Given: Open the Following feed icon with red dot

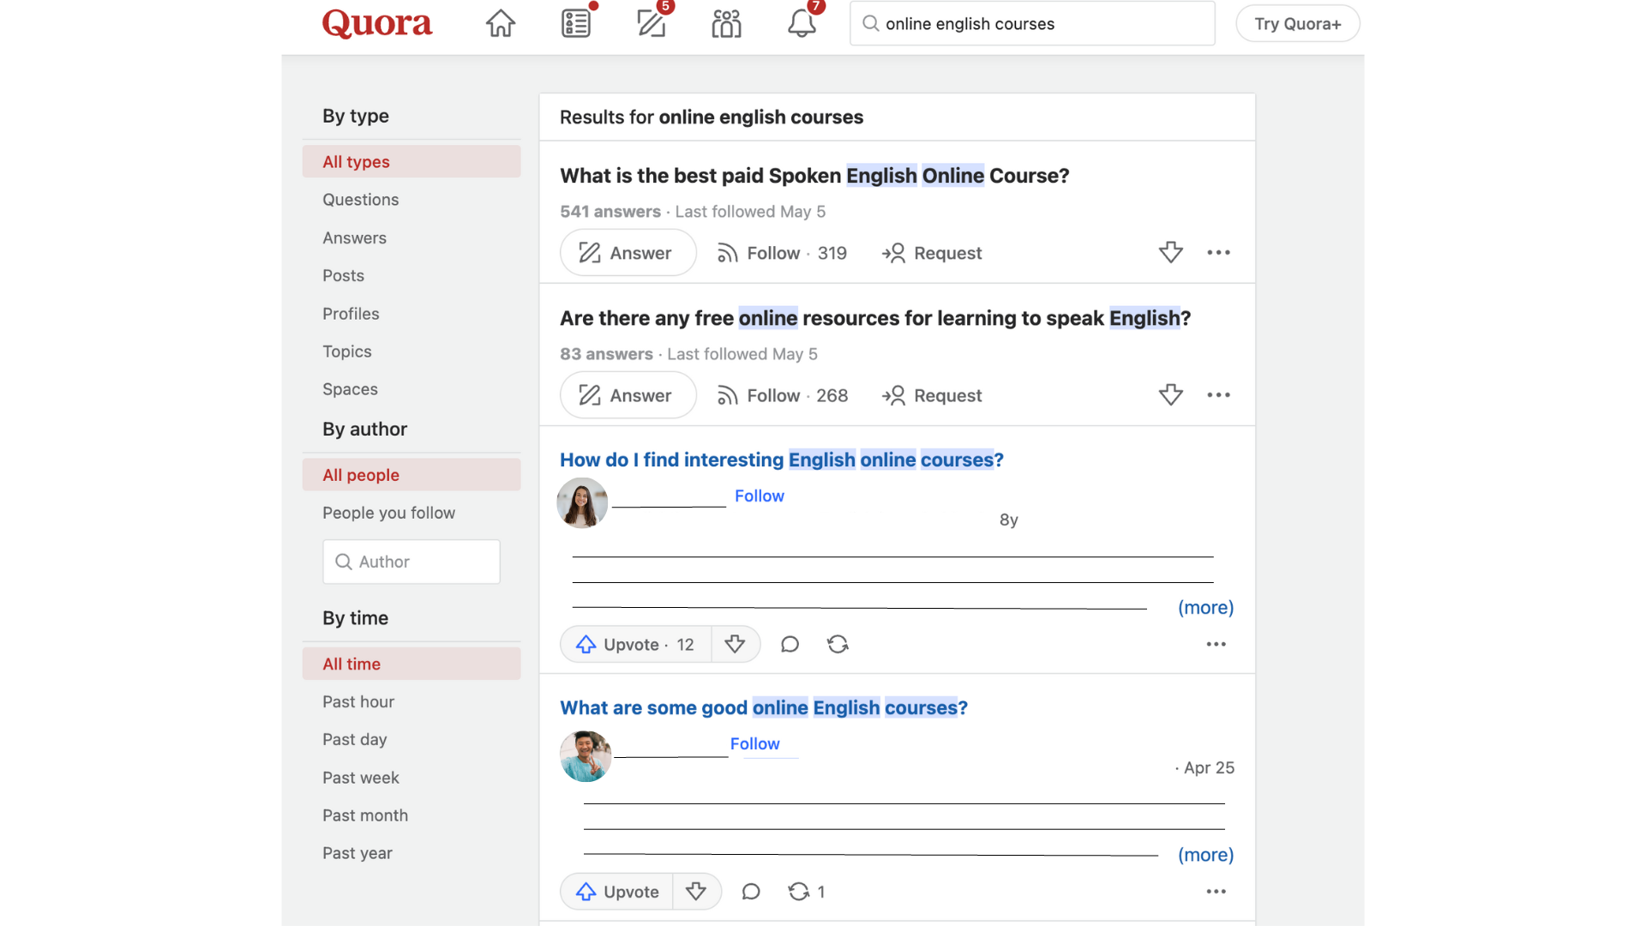Looking at the screenshot, I should click(x=576, y=23).
